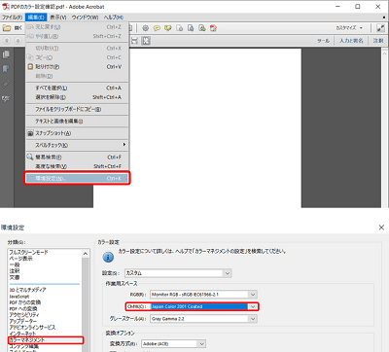This screenshot has height=352, width=389.
Task: Click the fit page view icon
Action: (x=146, y=41)
